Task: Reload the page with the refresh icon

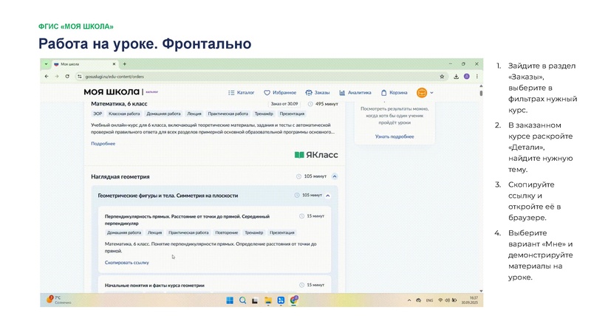Action: pos(67,77)
